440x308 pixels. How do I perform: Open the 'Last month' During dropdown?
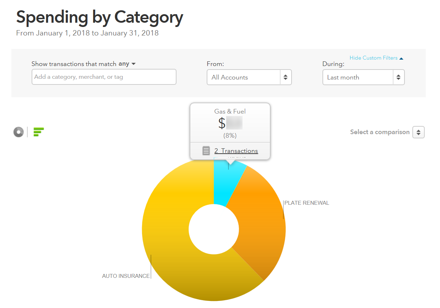(364, 77)
